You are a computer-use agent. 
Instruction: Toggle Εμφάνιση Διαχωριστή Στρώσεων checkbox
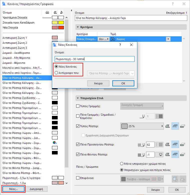83,135
